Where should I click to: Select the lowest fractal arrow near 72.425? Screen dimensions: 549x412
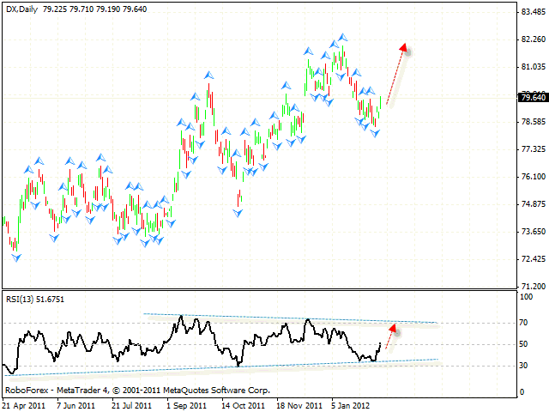[15, 257]
